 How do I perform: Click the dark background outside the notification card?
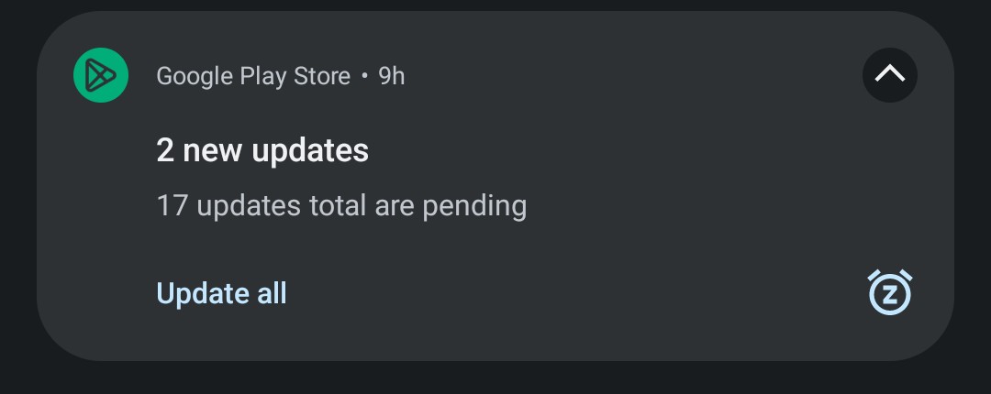coord(495,378)
